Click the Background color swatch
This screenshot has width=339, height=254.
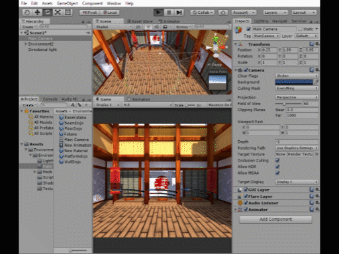click(x=294, y=82)
